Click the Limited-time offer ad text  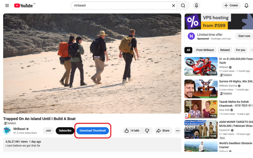[210, 35]
